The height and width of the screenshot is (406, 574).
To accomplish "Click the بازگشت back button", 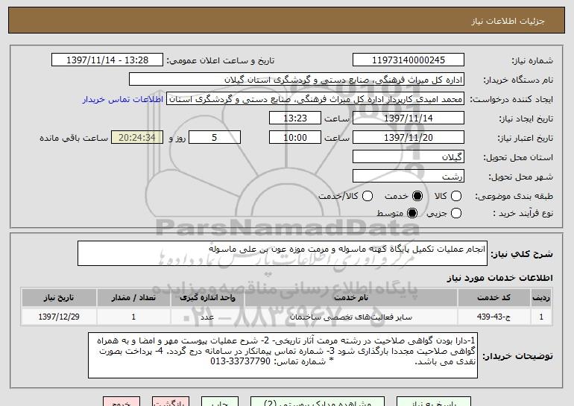I will (171, 402).
